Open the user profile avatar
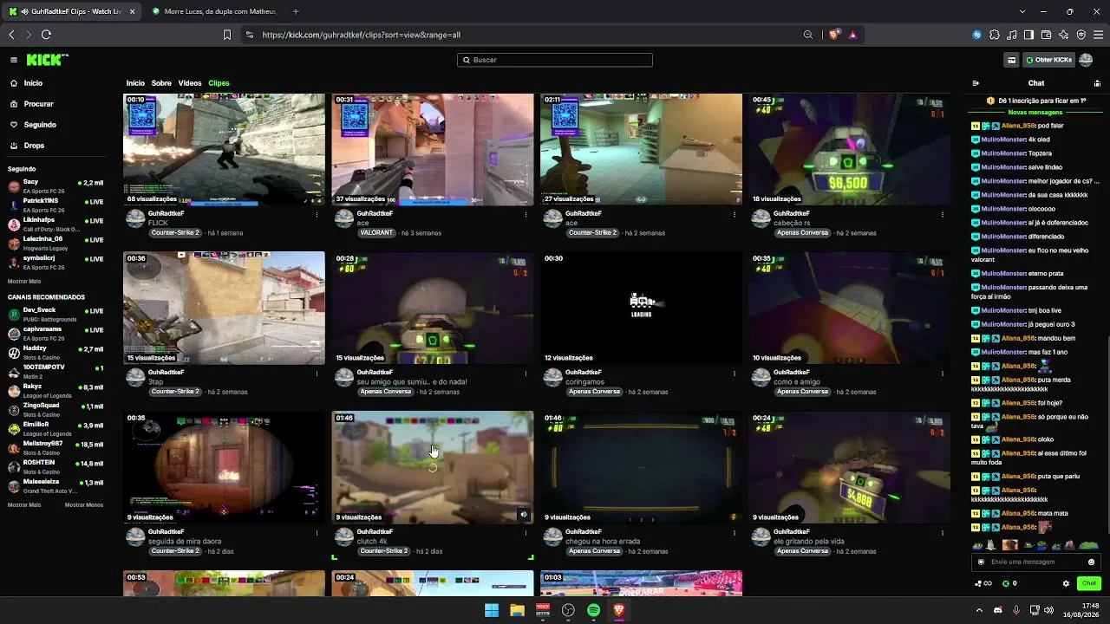The width and height of the screenshot is (1110, 624). (1085, 60)
